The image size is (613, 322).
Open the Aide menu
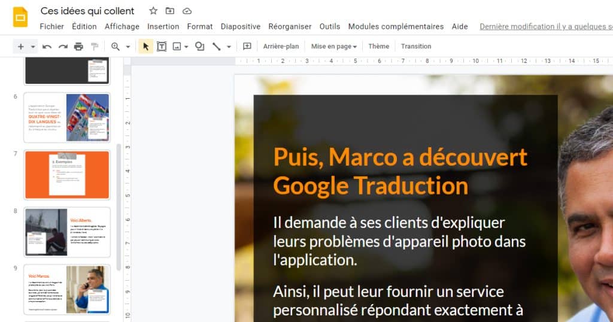(460, 26)
